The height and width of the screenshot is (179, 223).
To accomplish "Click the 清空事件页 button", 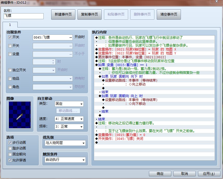I will coord(169,15).
